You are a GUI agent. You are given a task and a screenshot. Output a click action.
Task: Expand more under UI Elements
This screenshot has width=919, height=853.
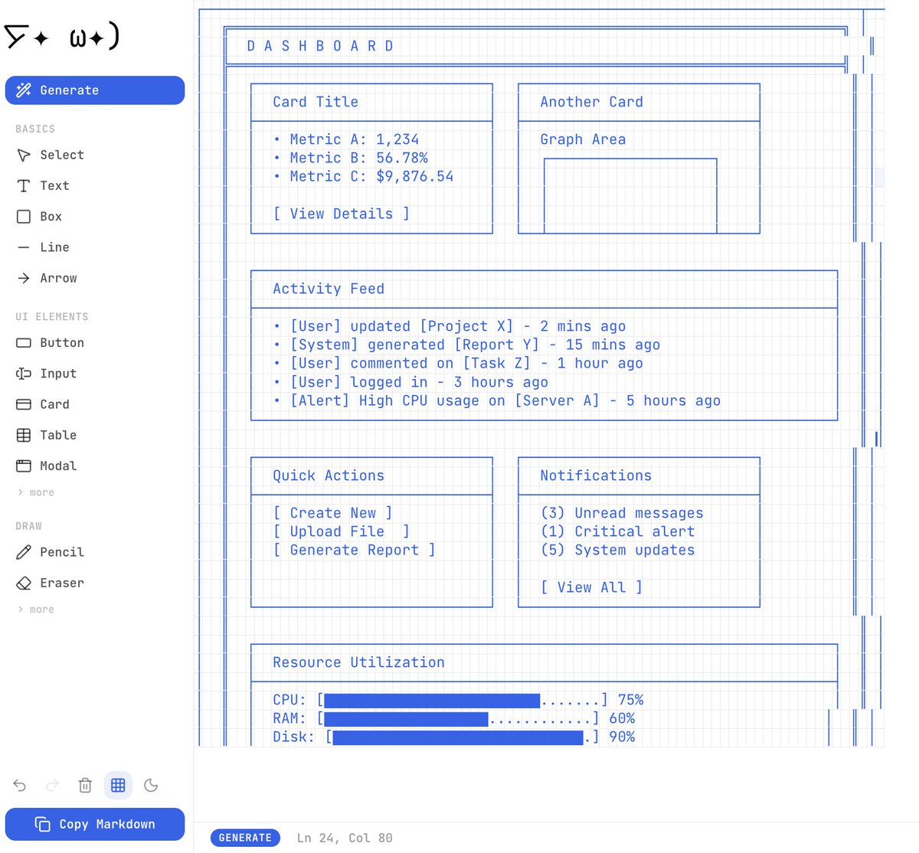pyautogui.click(x=36, y=492)
